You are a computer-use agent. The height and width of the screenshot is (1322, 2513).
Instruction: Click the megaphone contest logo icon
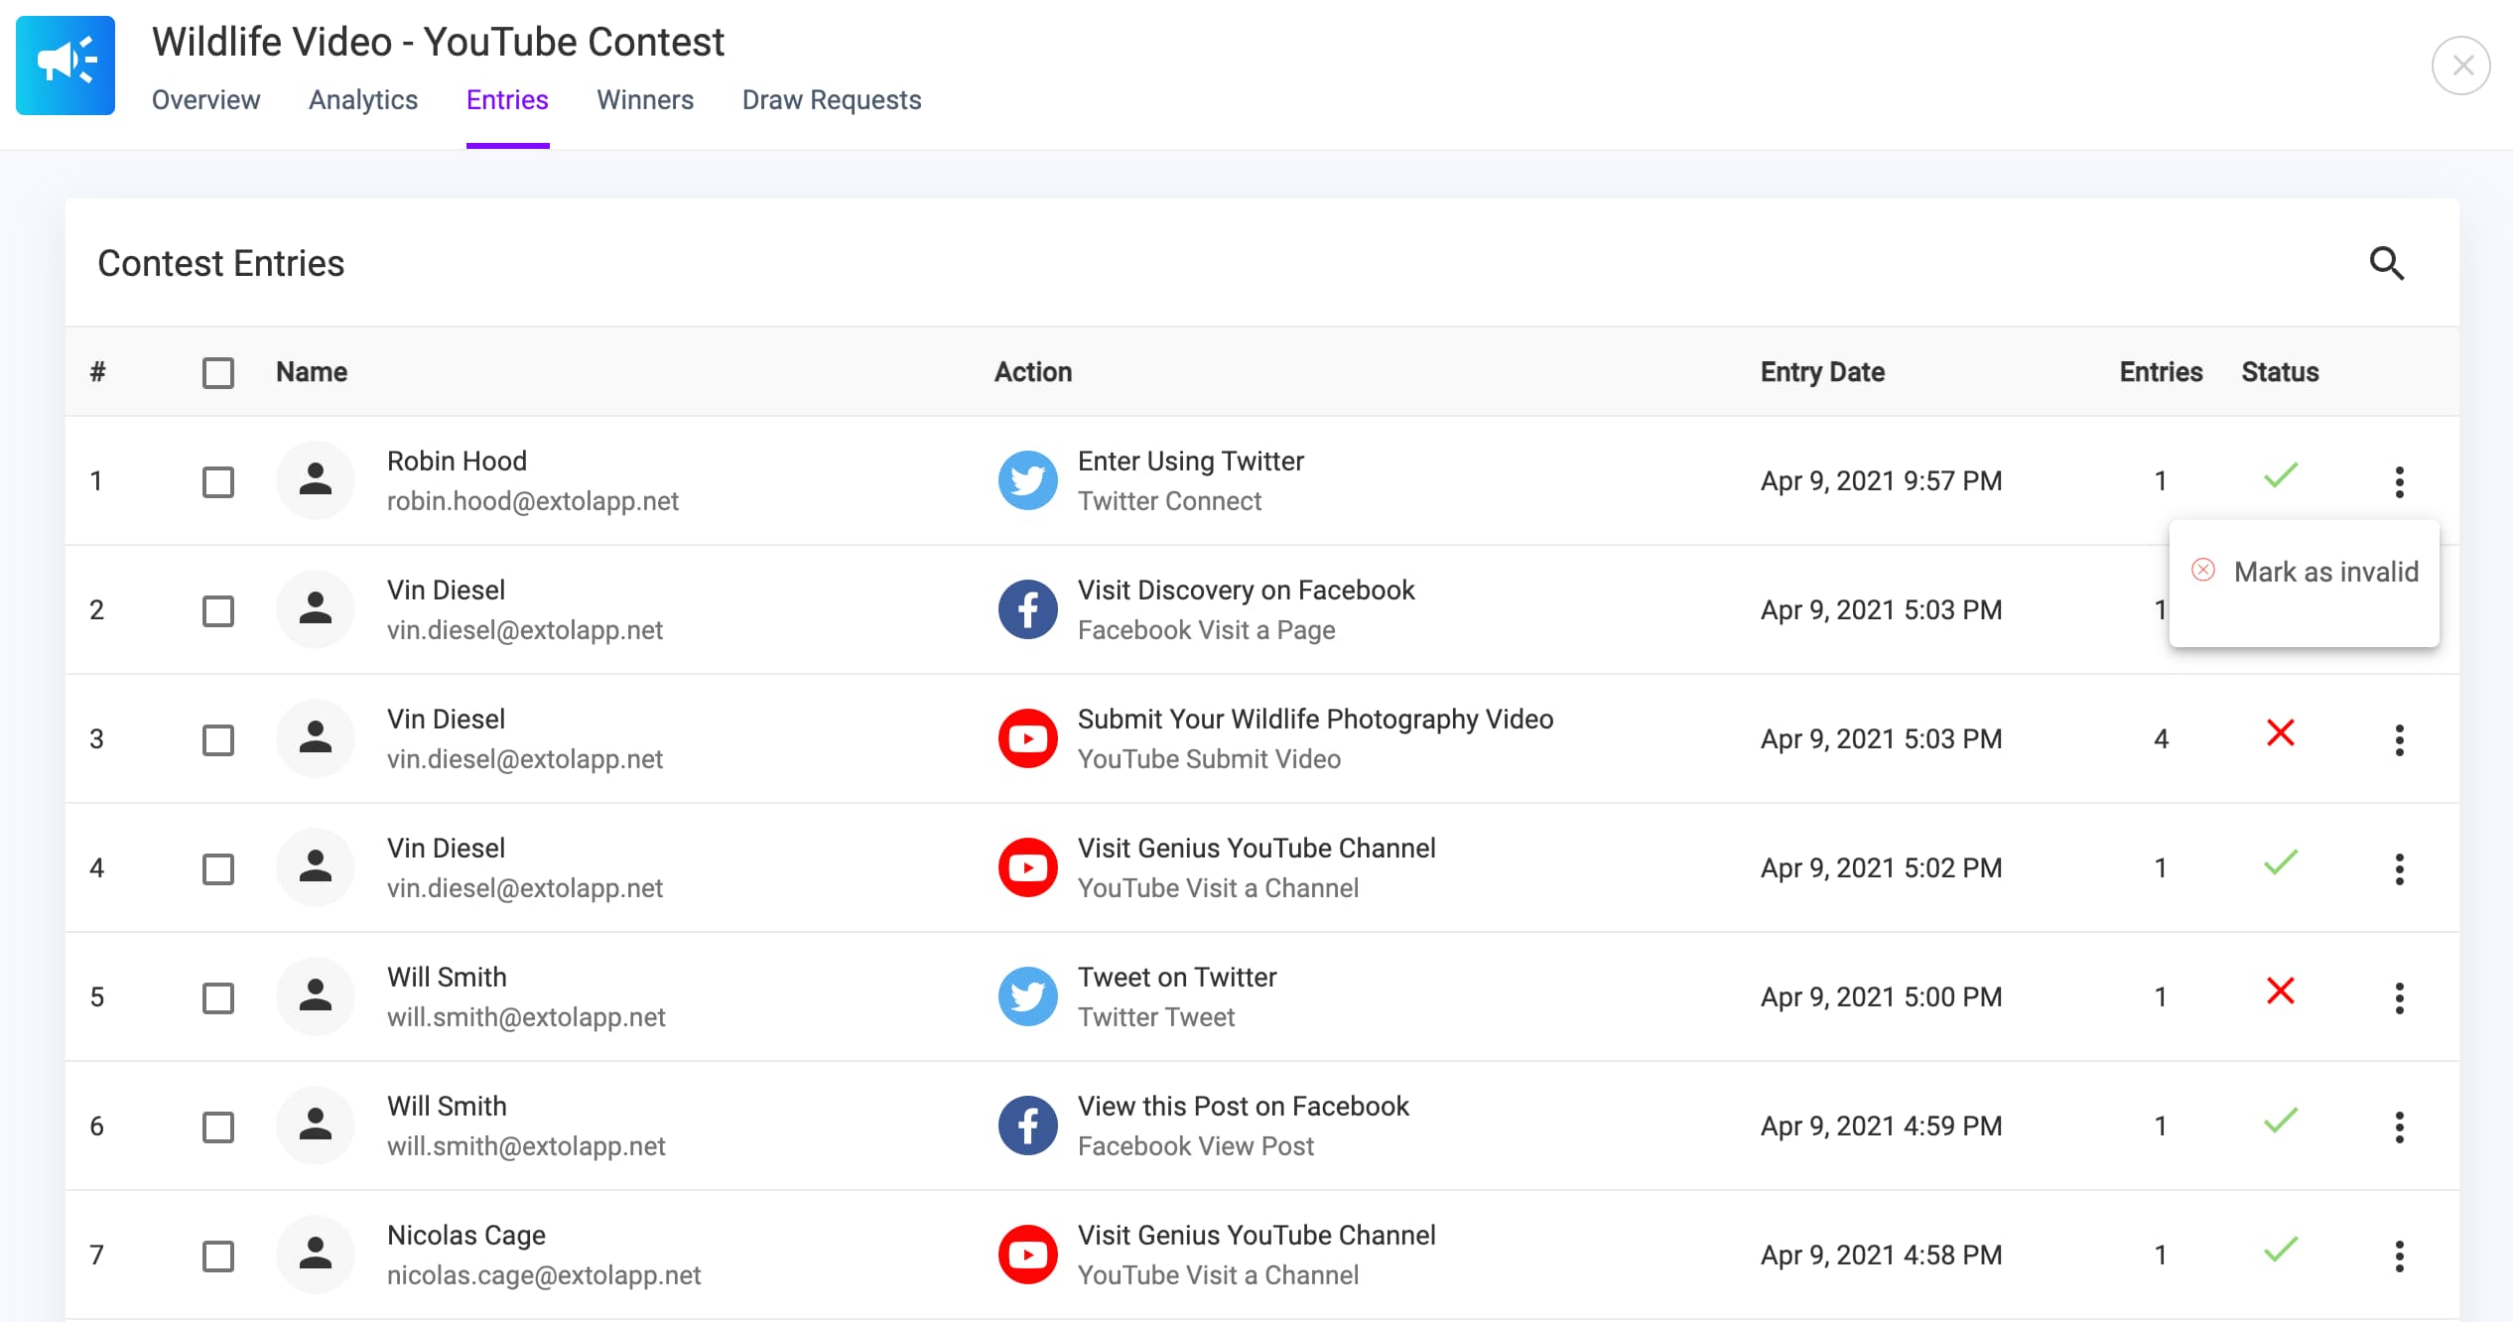(66, 66)
